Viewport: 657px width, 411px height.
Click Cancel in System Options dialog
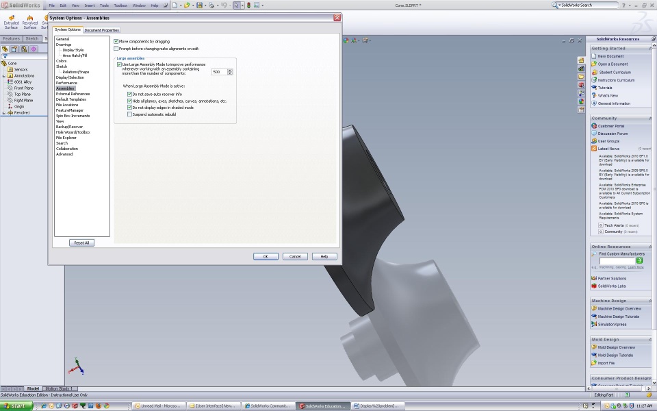point(295,257)
